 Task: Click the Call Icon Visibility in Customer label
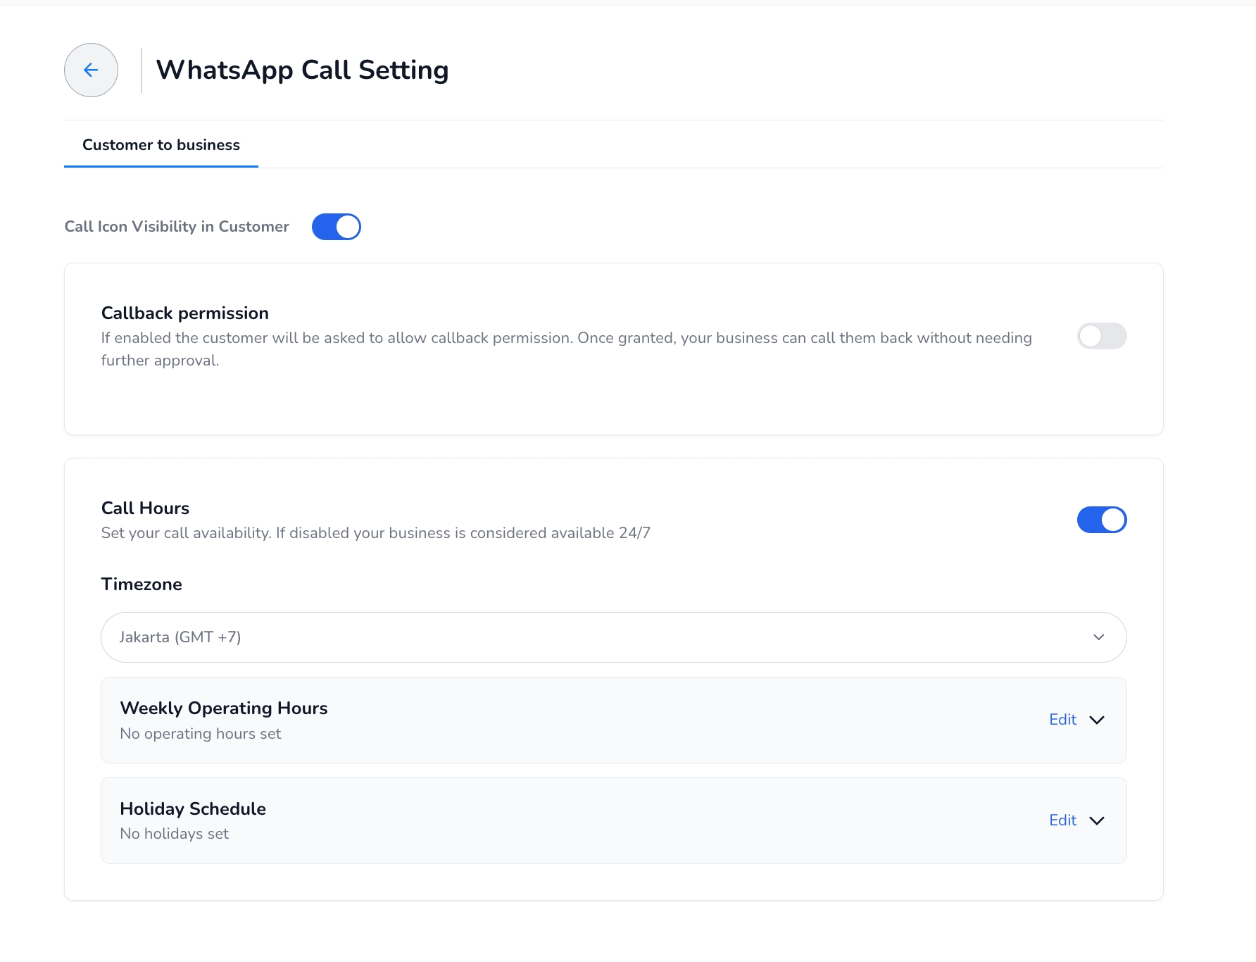pyautogui.click(x=177, y=227)
